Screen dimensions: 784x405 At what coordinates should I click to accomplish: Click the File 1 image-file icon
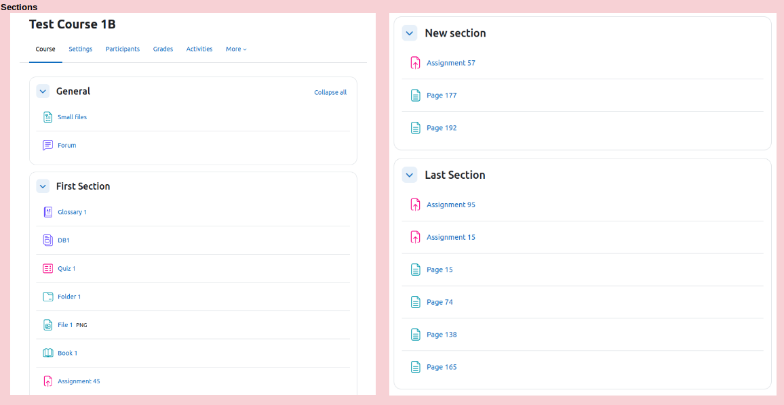click(x=47, y=325)
